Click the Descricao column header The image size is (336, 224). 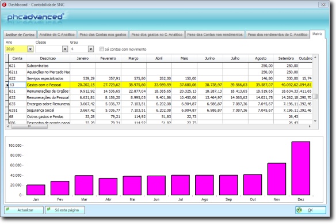[x=48, y=58]
